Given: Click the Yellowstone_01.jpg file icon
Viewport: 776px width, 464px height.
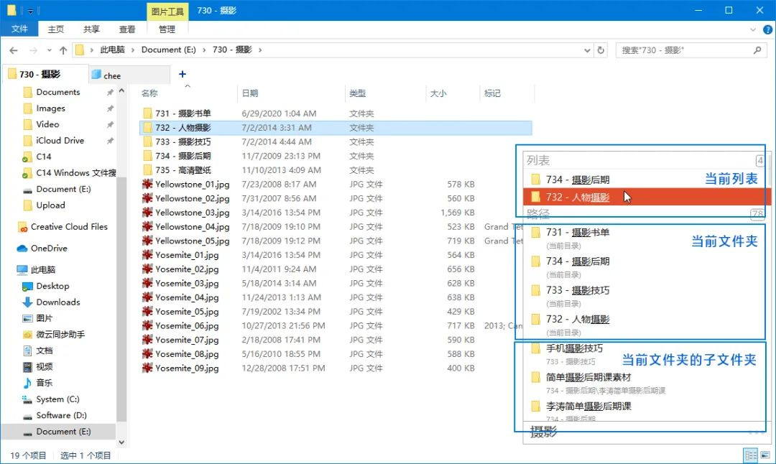Looking at the screenshot, I should [x=147, y=184].
